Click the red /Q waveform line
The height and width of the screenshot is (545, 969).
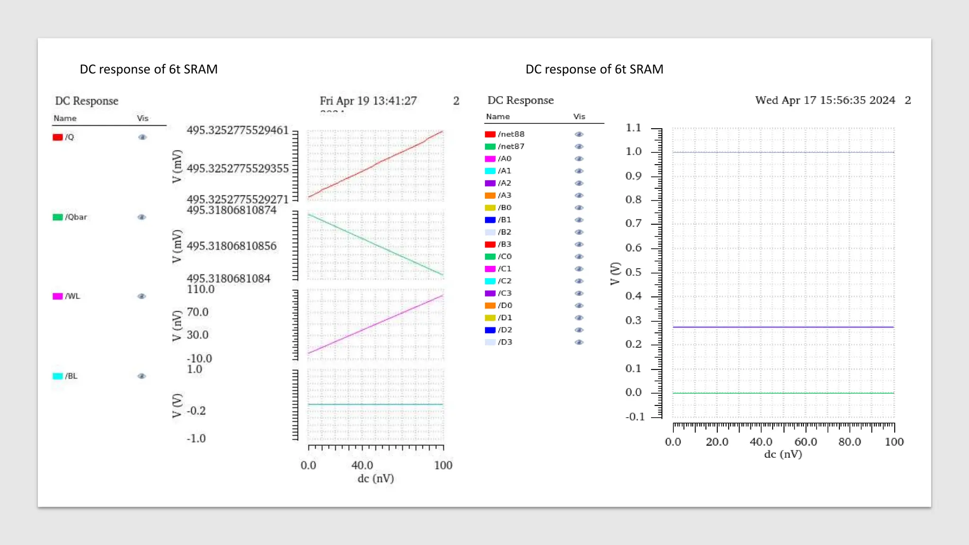pyautogui.click(x=376, y=164)
